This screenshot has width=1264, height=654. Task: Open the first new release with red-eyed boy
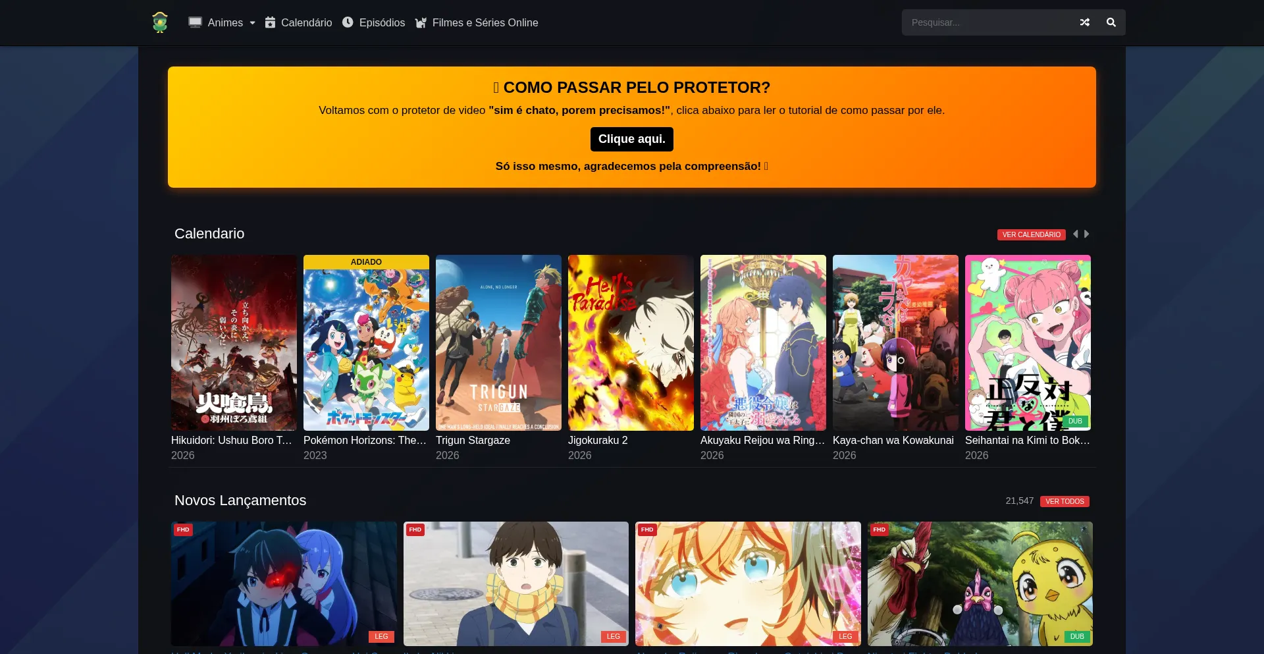click(x=284, y=584)
